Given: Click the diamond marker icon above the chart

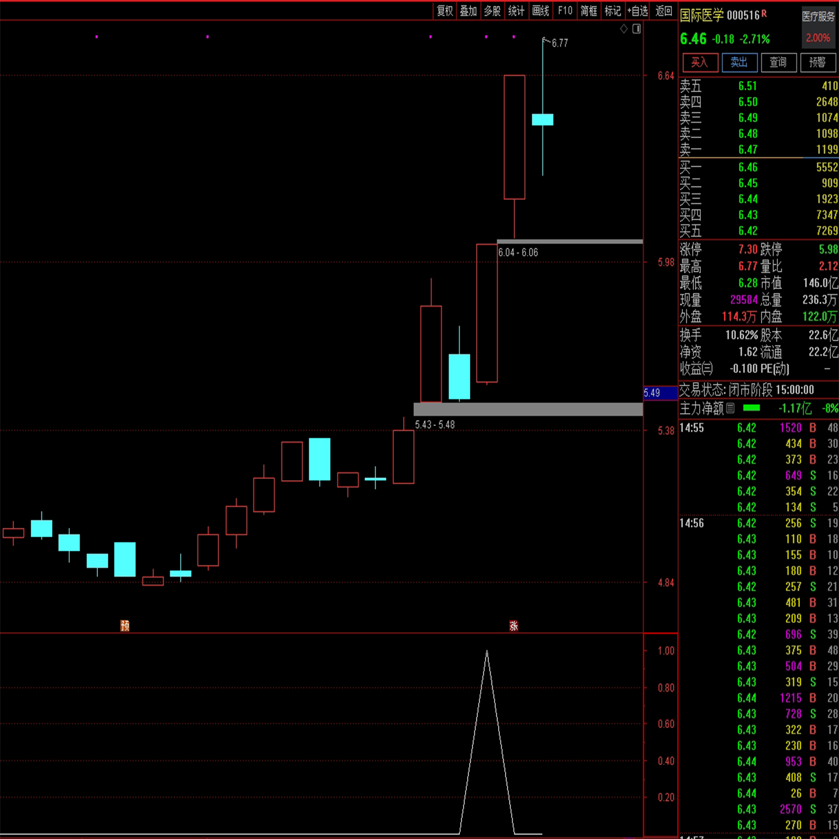Looking at the screenshot, I should tap(623, 29).
